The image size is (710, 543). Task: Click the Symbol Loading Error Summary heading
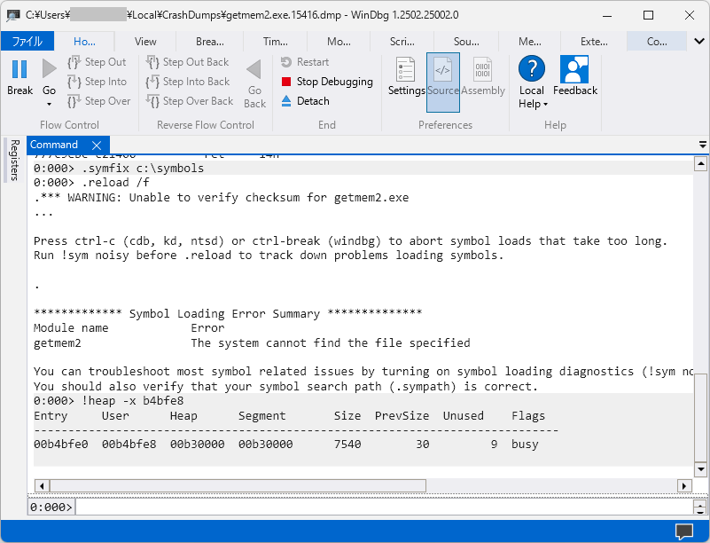point(228,313)
